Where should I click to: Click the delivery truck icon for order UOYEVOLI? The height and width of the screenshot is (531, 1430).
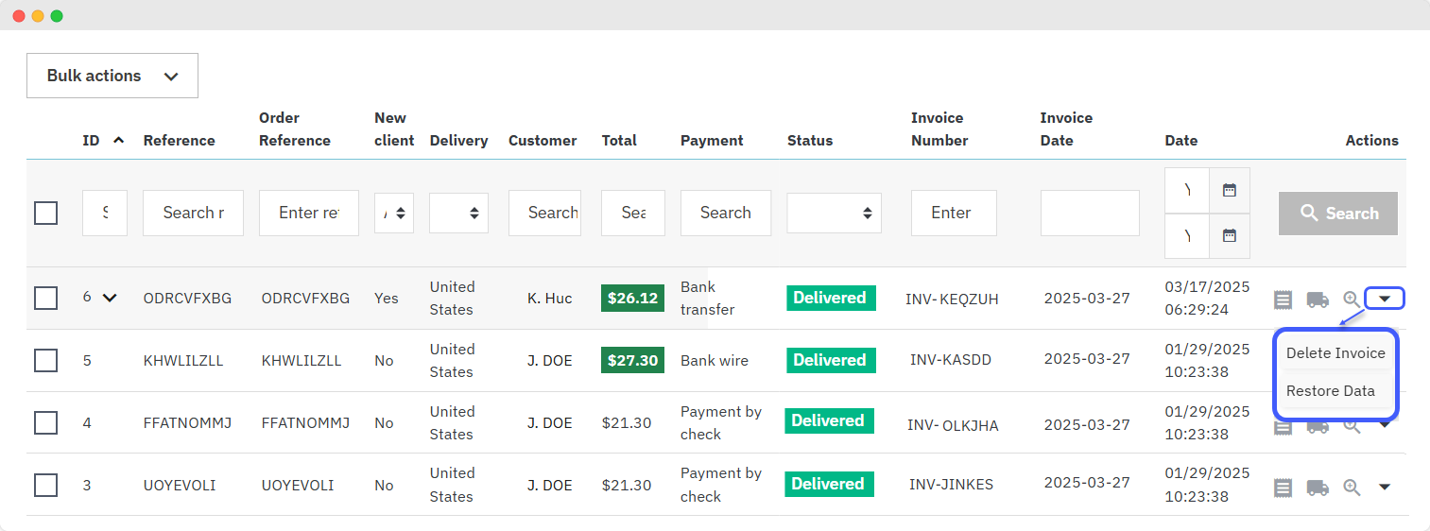(1318, 488)
